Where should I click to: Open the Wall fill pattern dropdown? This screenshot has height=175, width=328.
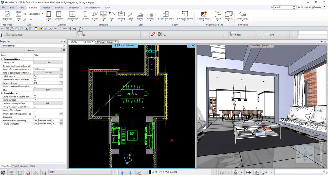(x=61, y=76)
